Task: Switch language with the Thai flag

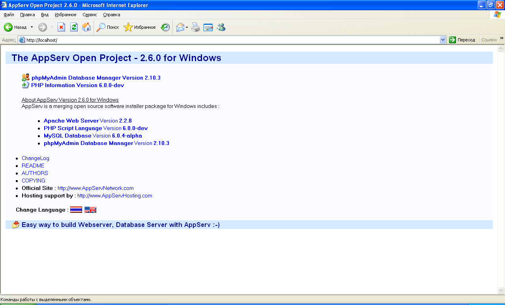Action: 76,210
